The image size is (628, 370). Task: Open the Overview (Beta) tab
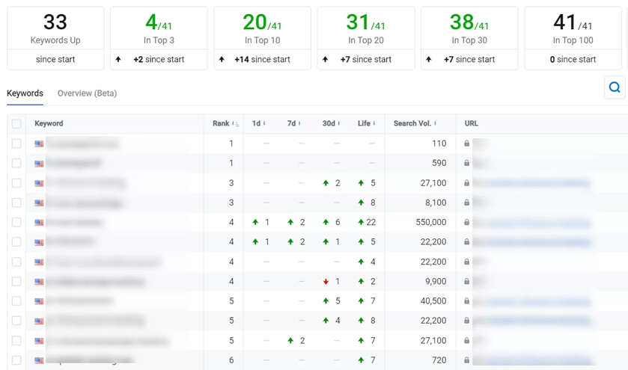pyautogui.click(x=87, y=93)
